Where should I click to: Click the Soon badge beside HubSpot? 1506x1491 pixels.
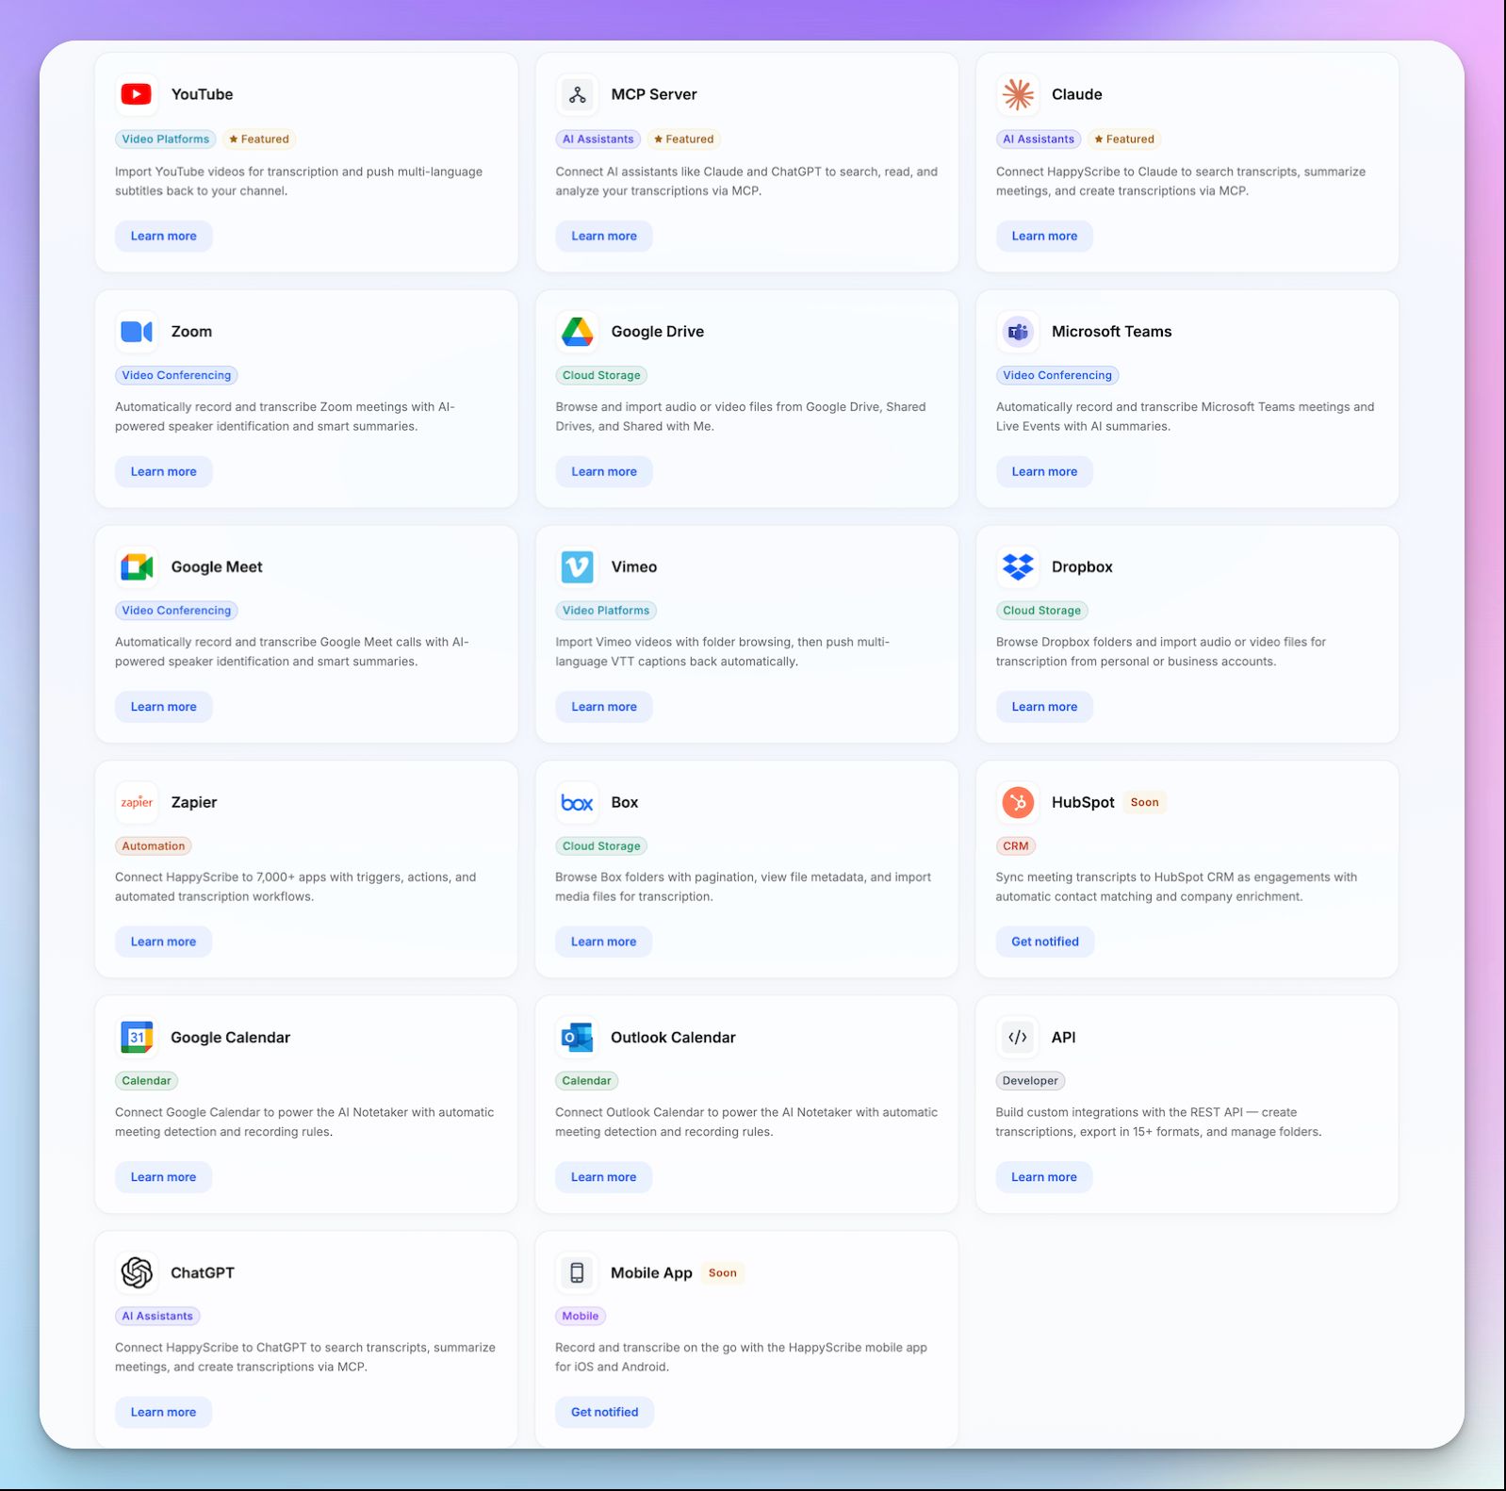[1145, 802]
